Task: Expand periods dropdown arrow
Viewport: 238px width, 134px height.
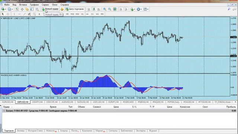Action: (141, 9)
